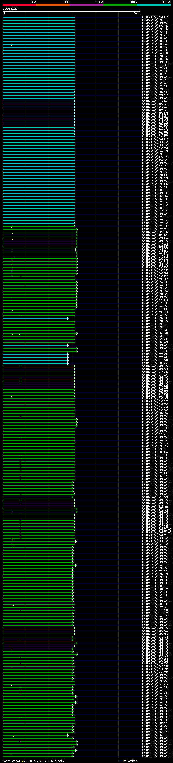This screenshot has height=763, width=173.
Task: Select the UniRef100_Q6DDE9 label
Action: 155,565
